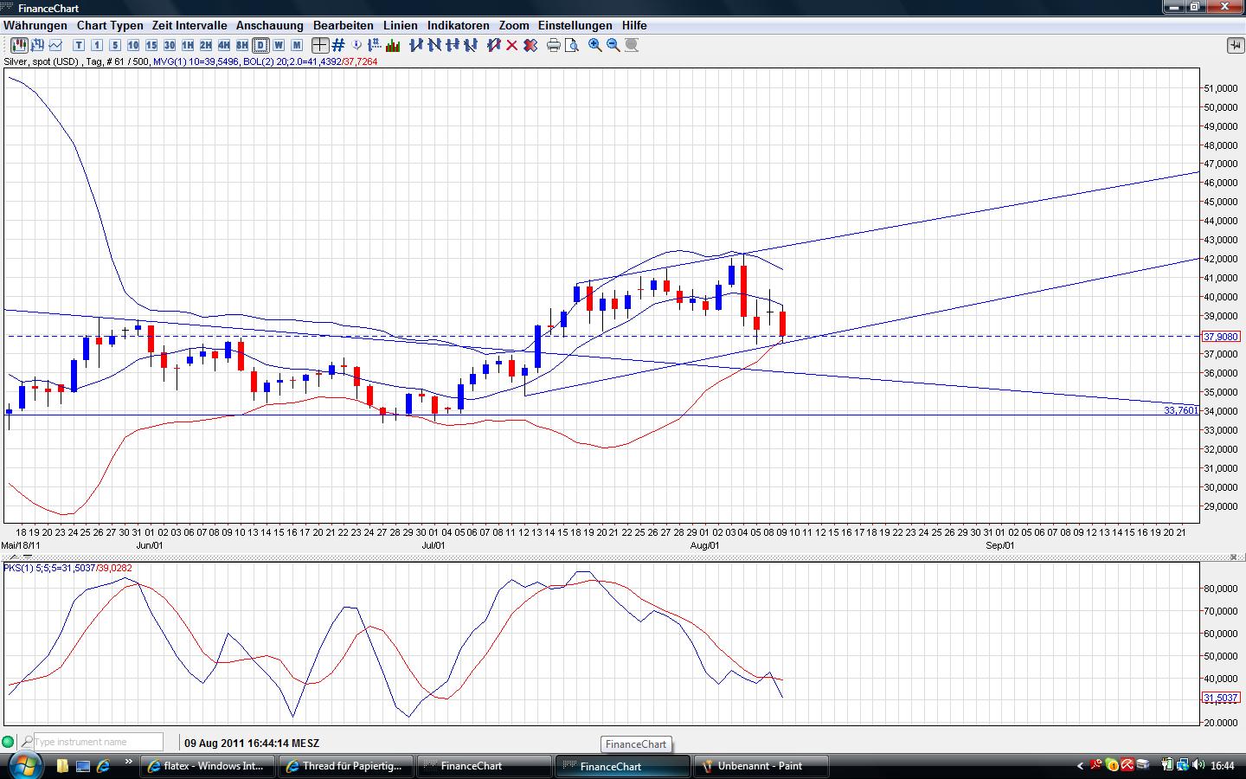Click the 'Silver, spot (USD)' chart label

click(x=41, y=61)
